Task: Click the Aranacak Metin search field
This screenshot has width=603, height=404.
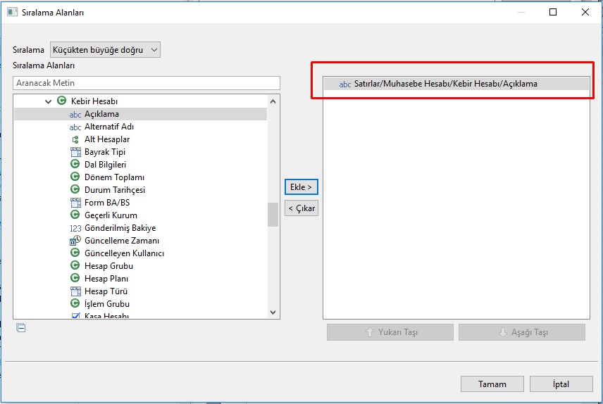Action: tap(147, 83)
